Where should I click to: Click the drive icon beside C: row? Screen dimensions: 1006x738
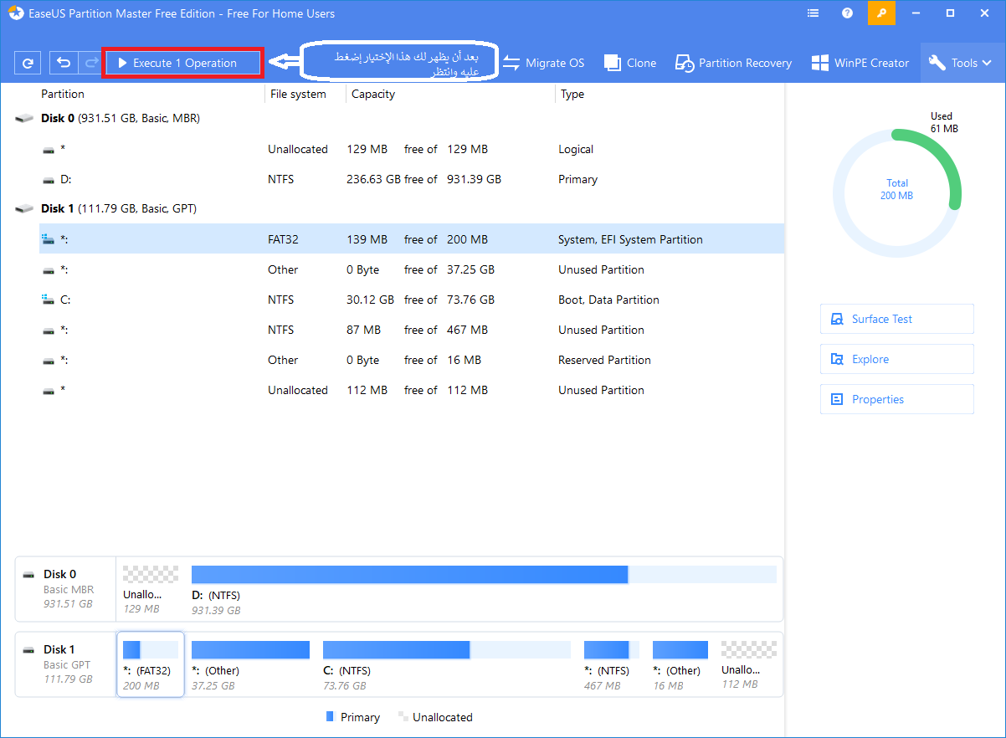[49, 300]
